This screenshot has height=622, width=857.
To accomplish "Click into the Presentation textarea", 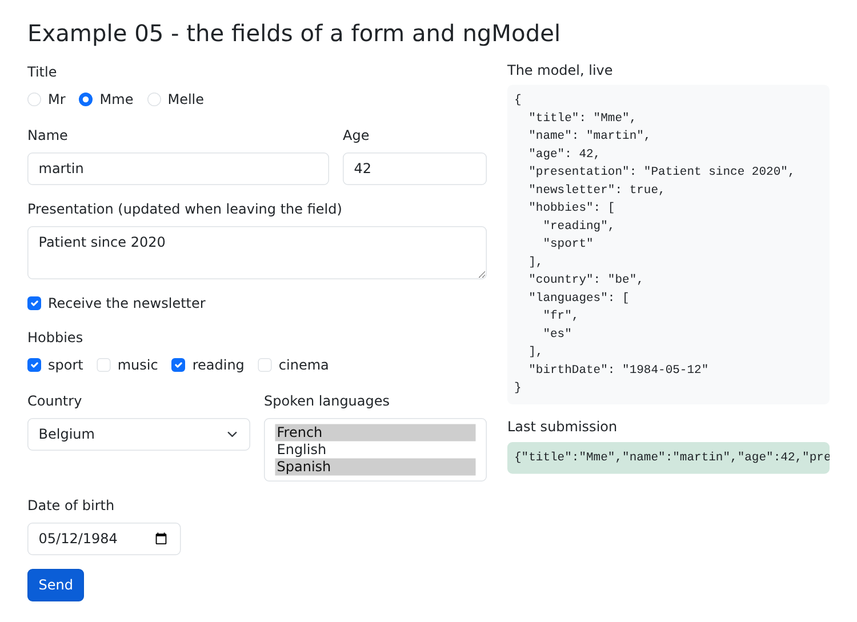I will tap(257, 252).
